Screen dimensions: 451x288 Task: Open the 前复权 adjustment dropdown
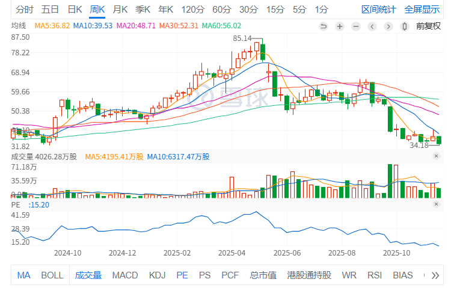click(x=428, y=26)
